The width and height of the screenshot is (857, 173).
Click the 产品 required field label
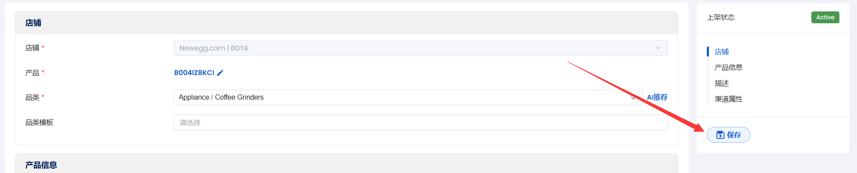[x=35, y=73]
